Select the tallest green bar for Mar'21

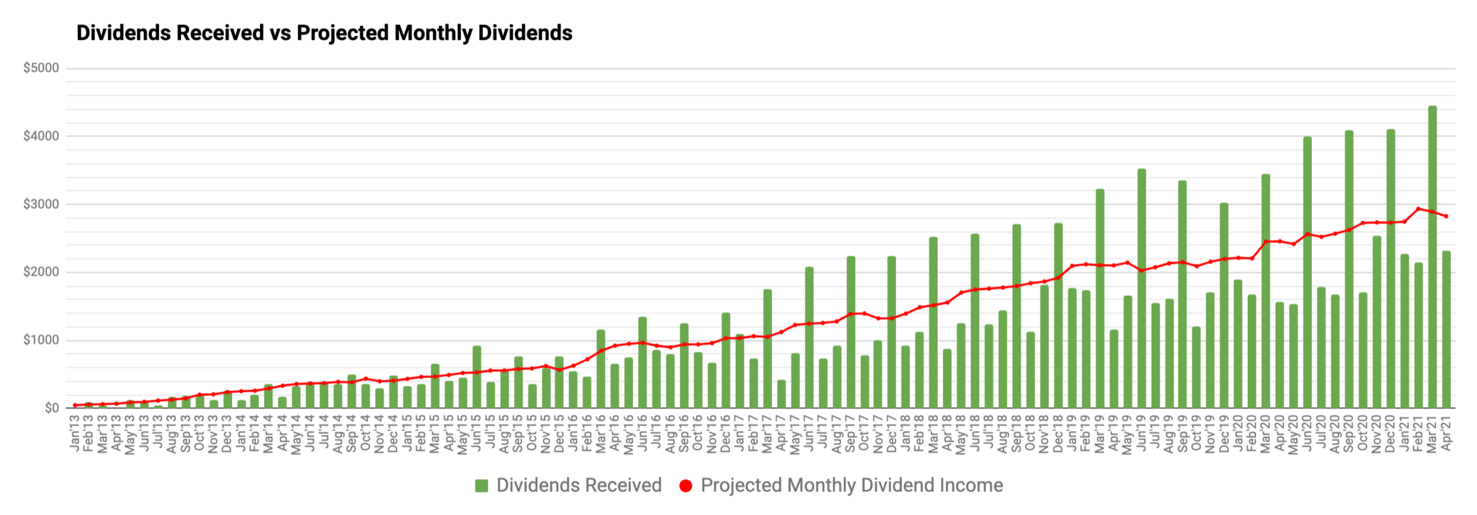coord(1432,257)
